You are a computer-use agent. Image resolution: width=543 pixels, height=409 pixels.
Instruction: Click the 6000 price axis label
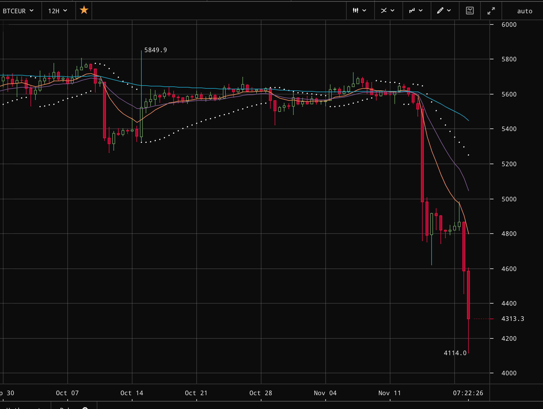(509, 25)
